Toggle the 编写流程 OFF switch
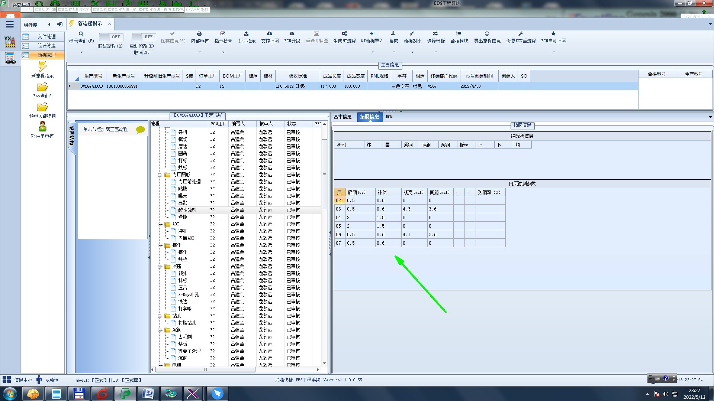The width and height of the screenshot is (714, 401). 111,37
